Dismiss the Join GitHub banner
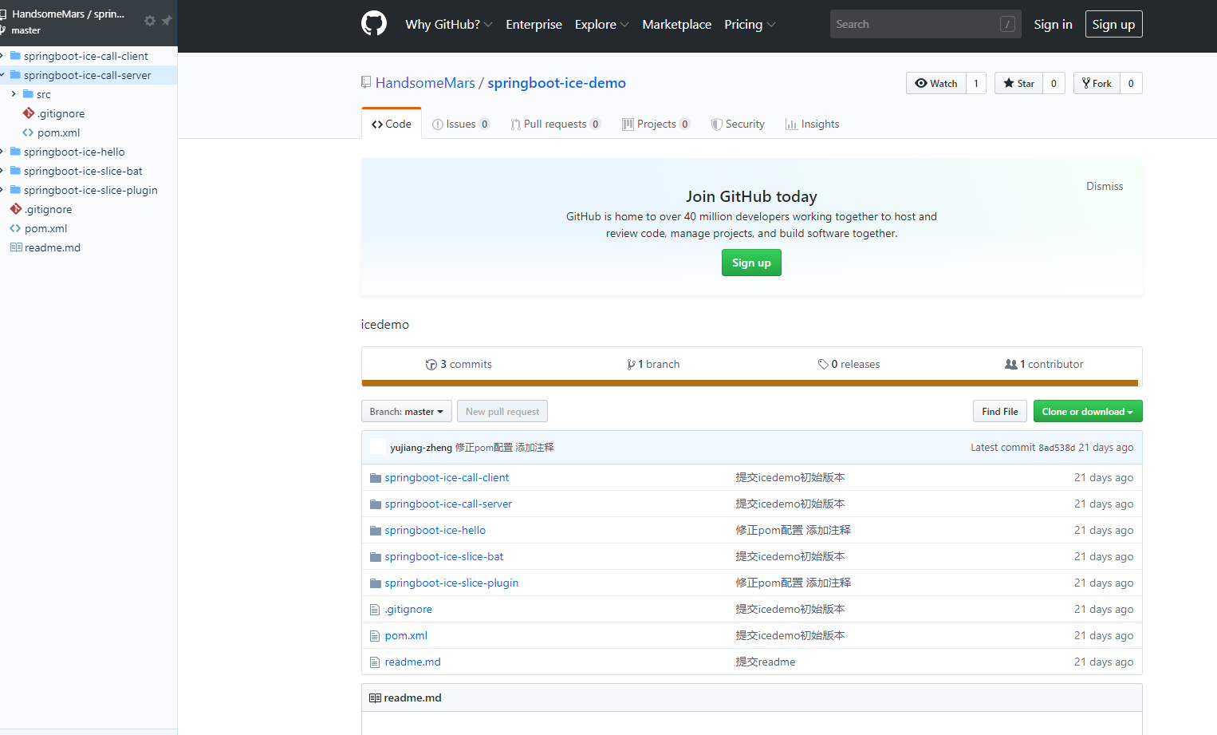Screen dimensions: 1217x735 [1105, 186]
